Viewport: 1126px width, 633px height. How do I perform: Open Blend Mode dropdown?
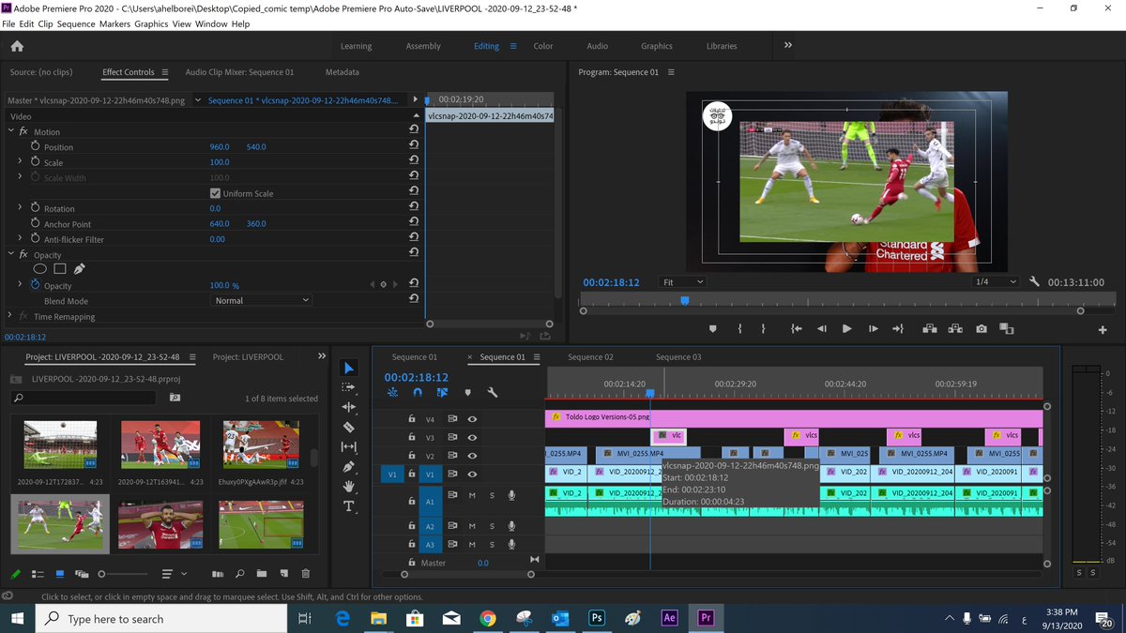click(x=262, y=300)
